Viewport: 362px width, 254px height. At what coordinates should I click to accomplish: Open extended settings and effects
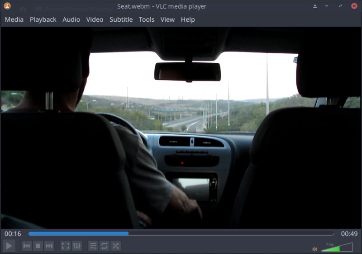click(76, 246)
